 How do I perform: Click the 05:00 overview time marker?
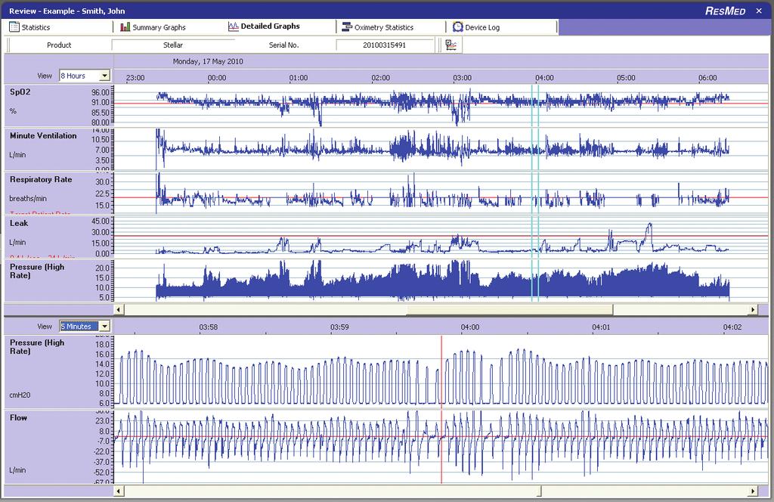[x=626, y=78]
